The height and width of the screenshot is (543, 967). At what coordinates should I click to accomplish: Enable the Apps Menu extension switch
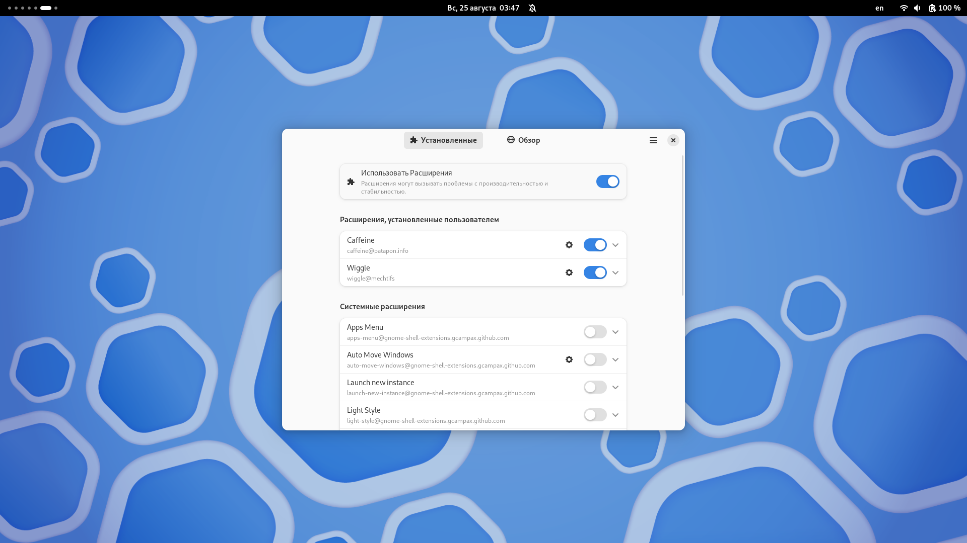point(595,332)
